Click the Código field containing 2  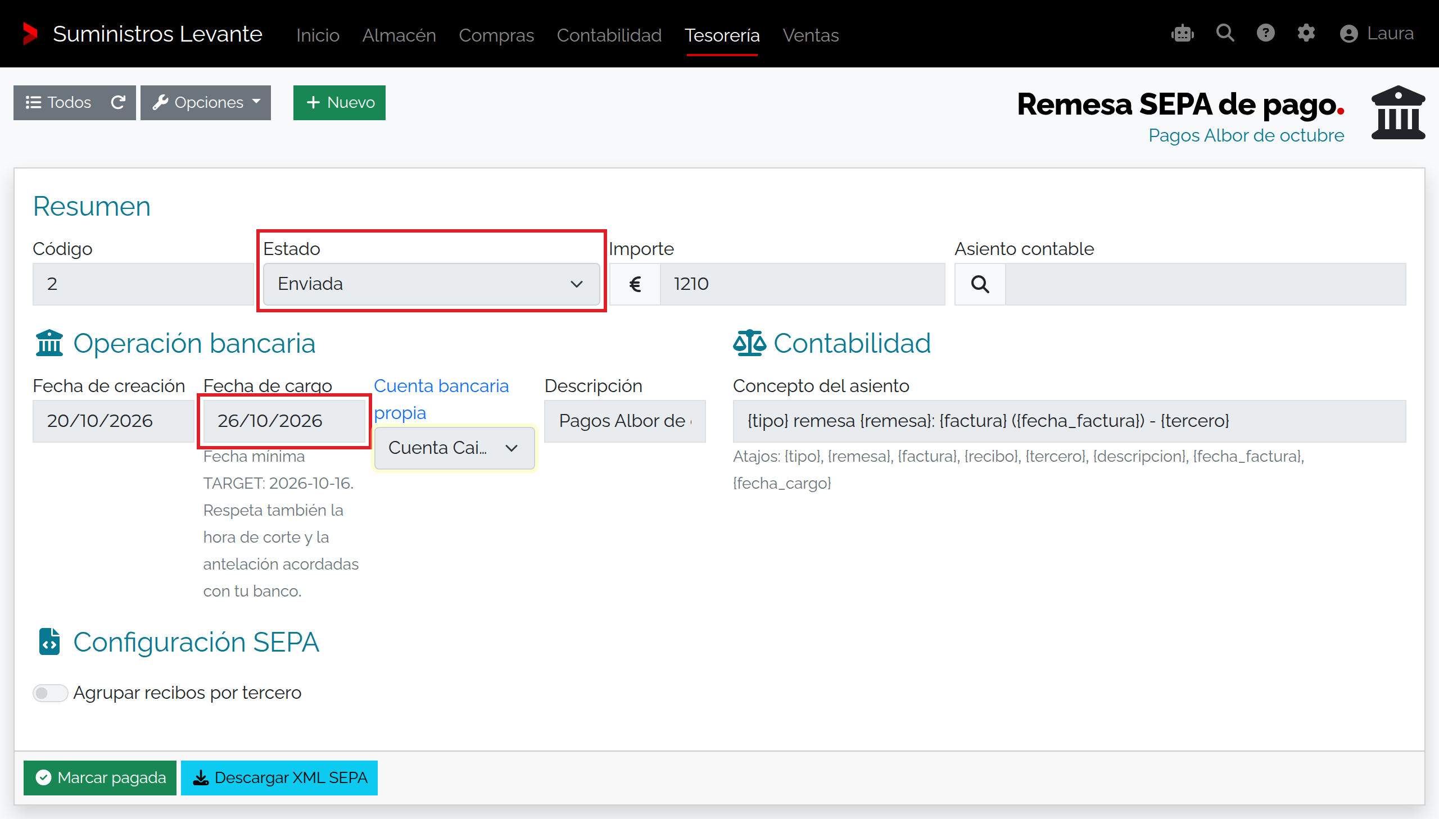click(143, 284)
